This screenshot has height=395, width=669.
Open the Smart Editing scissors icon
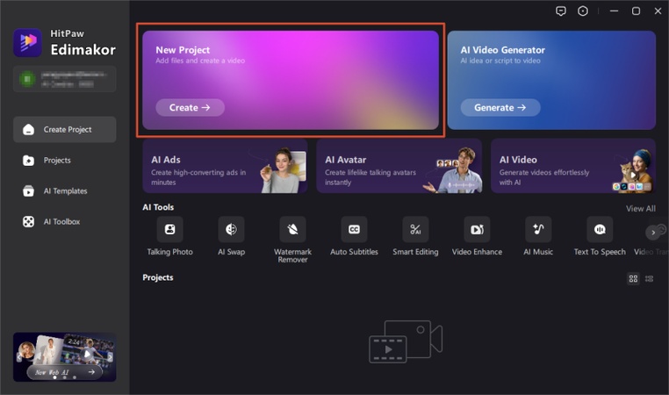tap(415, 229)
